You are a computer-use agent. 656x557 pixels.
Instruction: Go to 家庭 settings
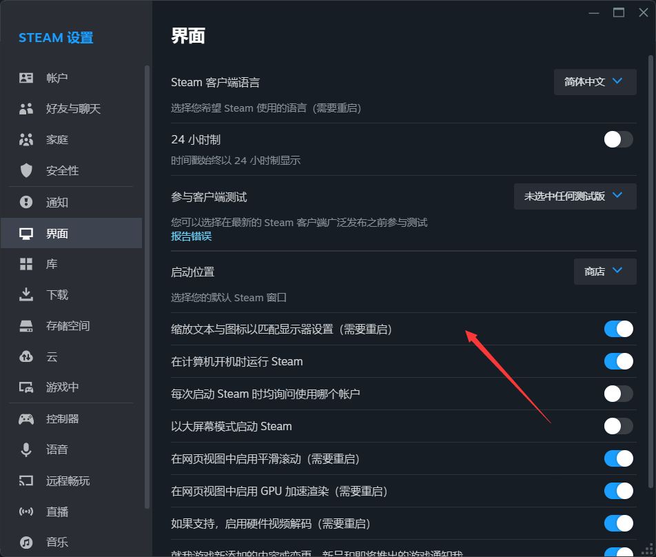(x=72, y=139)
